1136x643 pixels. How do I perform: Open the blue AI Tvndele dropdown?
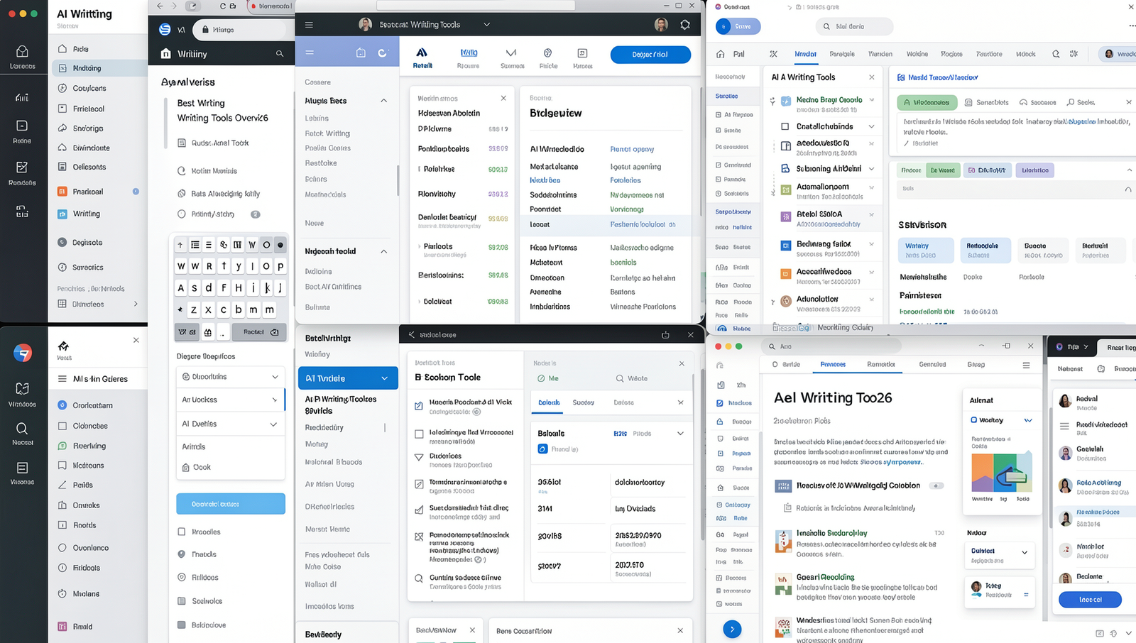348,378
